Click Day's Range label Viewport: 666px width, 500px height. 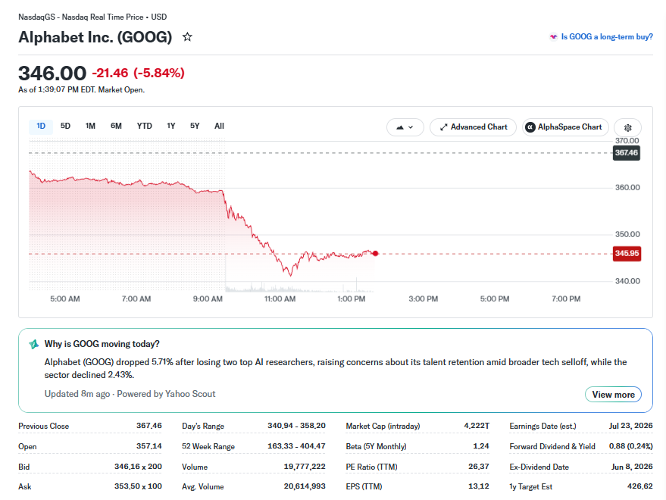203,426
